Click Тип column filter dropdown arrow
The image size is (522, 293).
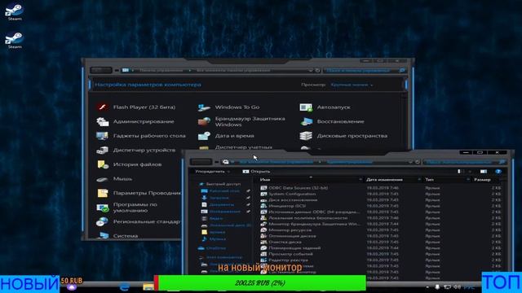tap(467, 180)
